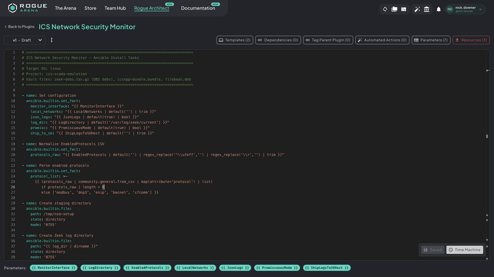Image resolution: width=494 pixels, height=277 pixels.
Task: Click line number 26 in gutter
Action: (x=13, y=187)
